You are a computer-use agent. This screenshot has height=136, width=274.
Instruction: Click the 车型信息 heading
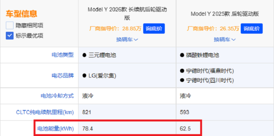(x=22, y=14)
